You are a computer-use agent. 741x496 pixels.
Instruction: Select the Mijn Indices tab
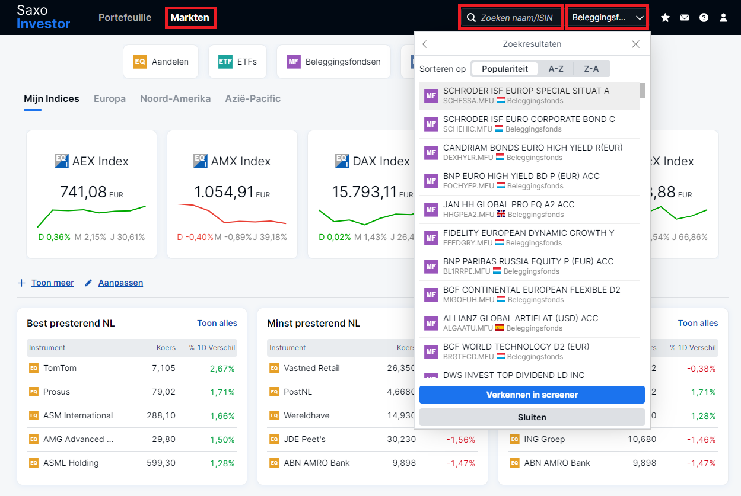tap(52, 98)
